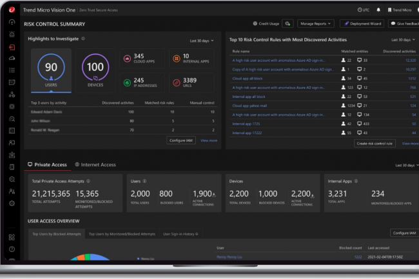Select the URLs red icon tile
Viewport: 419px width, 279px height.
[176, 83]
